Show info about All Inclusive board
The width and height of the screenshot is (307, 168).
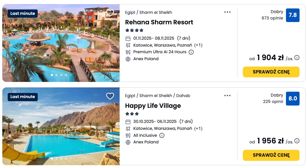(x=162, y=135)
